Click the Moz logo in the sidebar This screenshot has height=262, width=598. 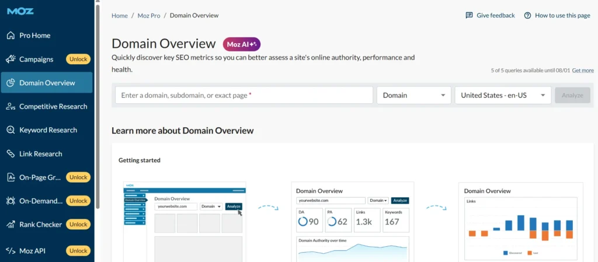(x=20, y=11)
